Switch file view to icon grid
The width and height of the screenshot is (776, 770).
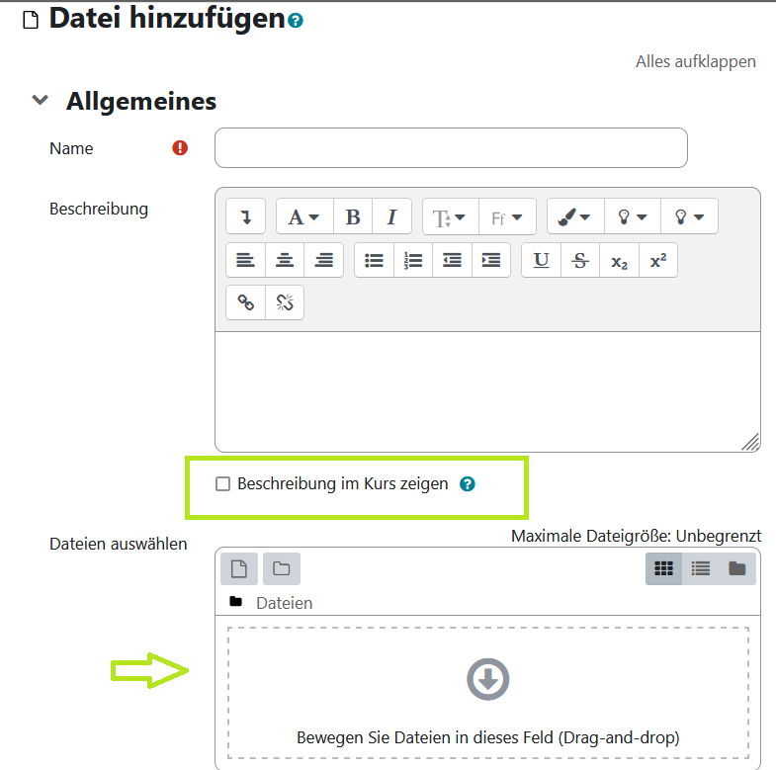click(663, 568)
